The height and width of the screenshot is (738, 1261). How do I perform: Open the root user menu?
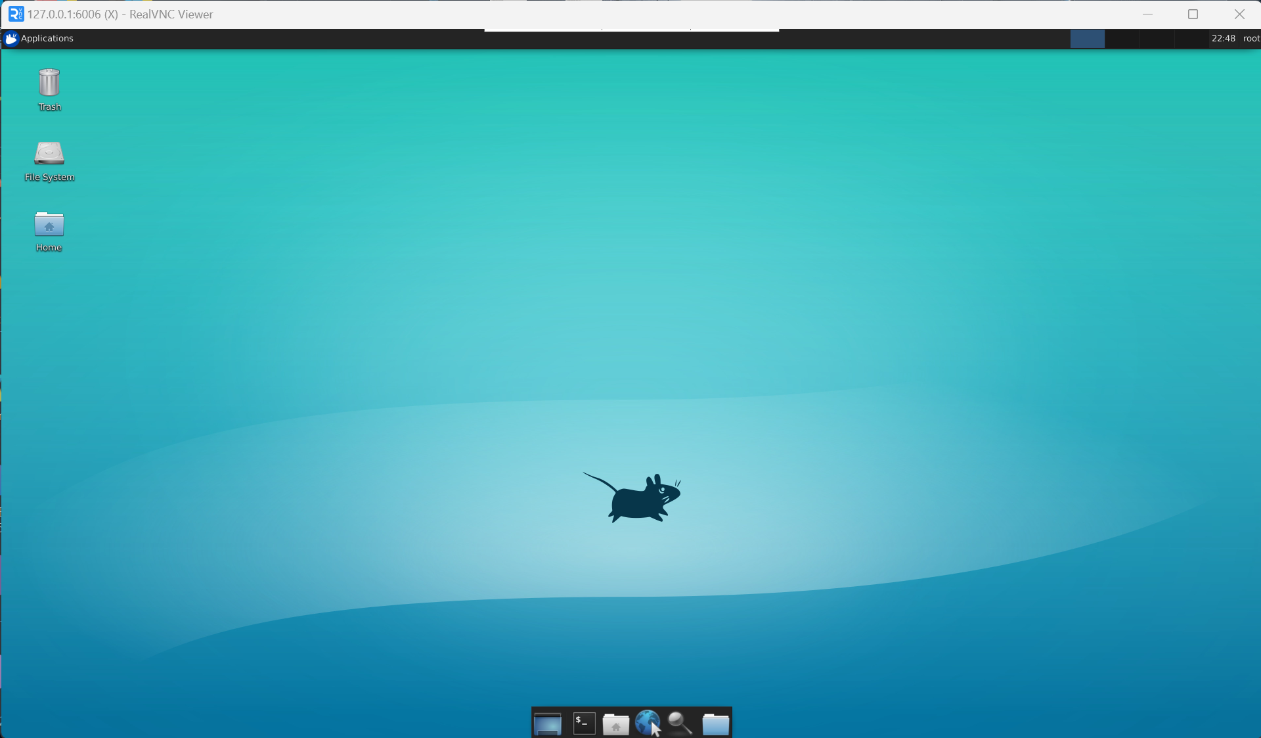(1250, 39)
